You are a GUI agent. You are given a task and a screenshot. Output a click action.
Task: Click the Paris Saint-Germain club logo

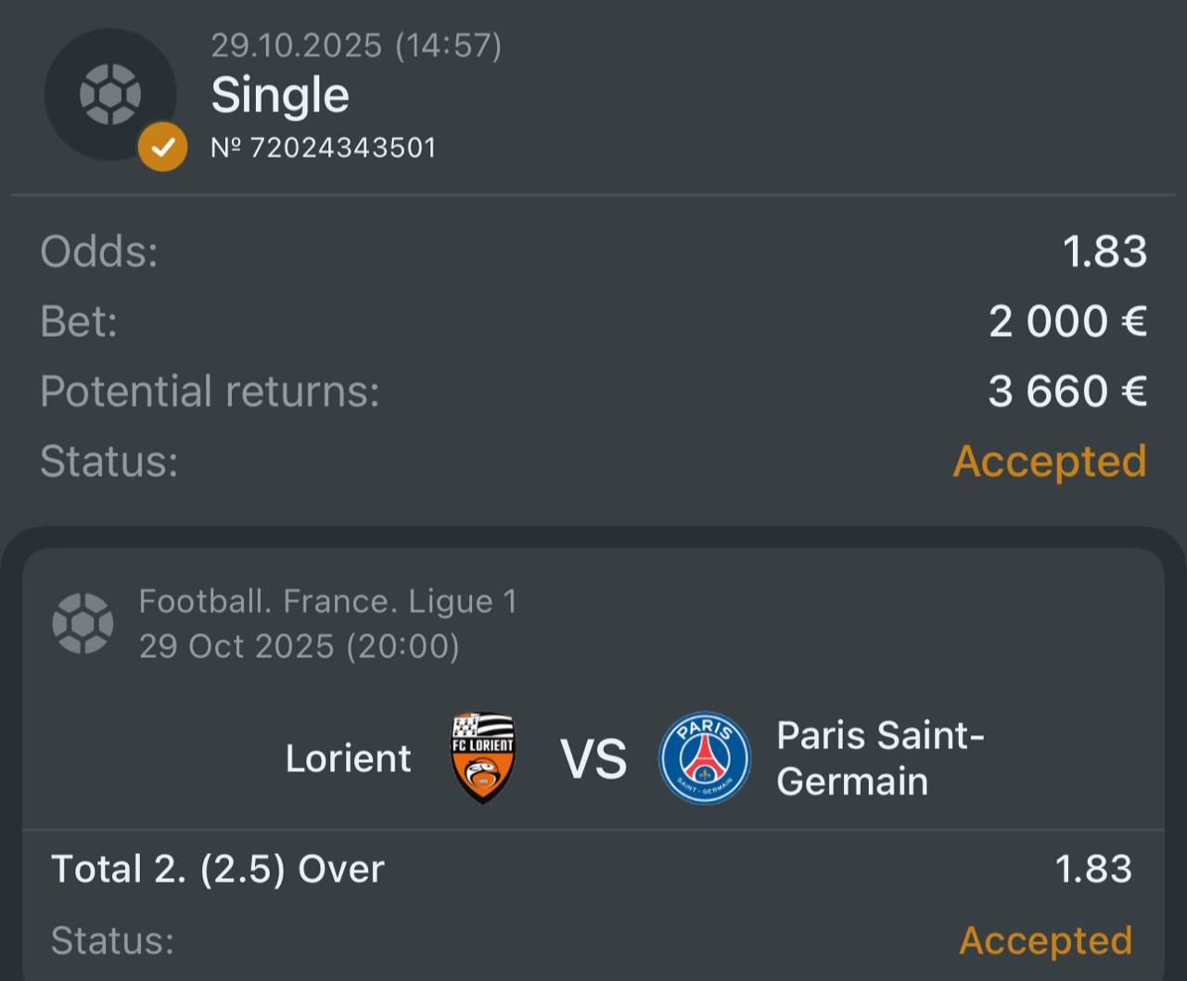click(705, 757)
